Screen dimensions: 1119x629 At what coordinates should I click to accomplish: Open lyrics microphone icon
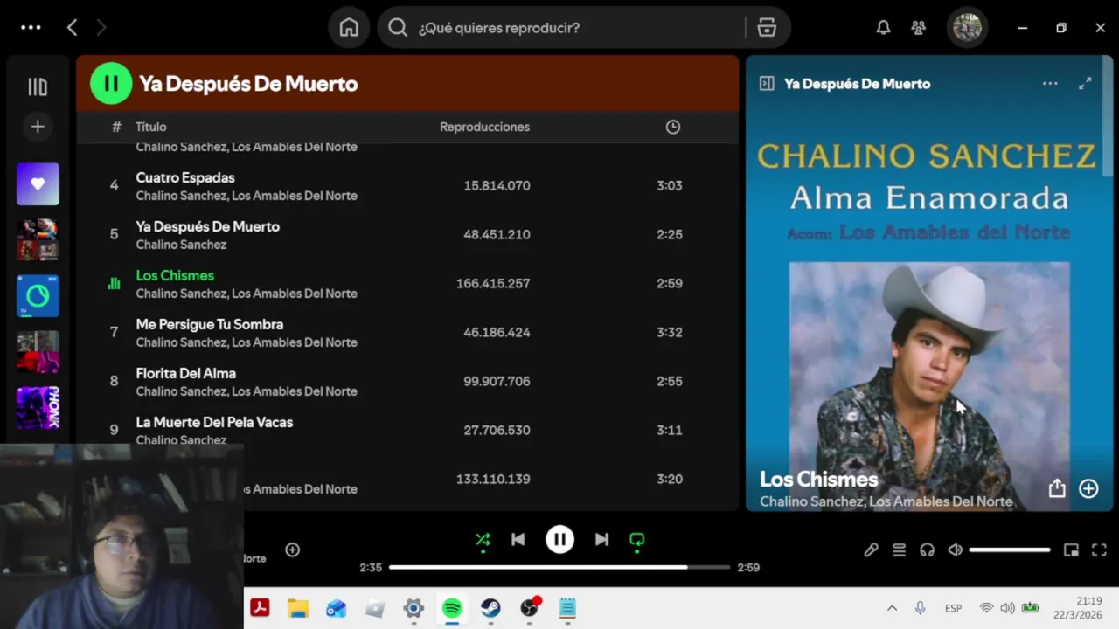(871, 550)
